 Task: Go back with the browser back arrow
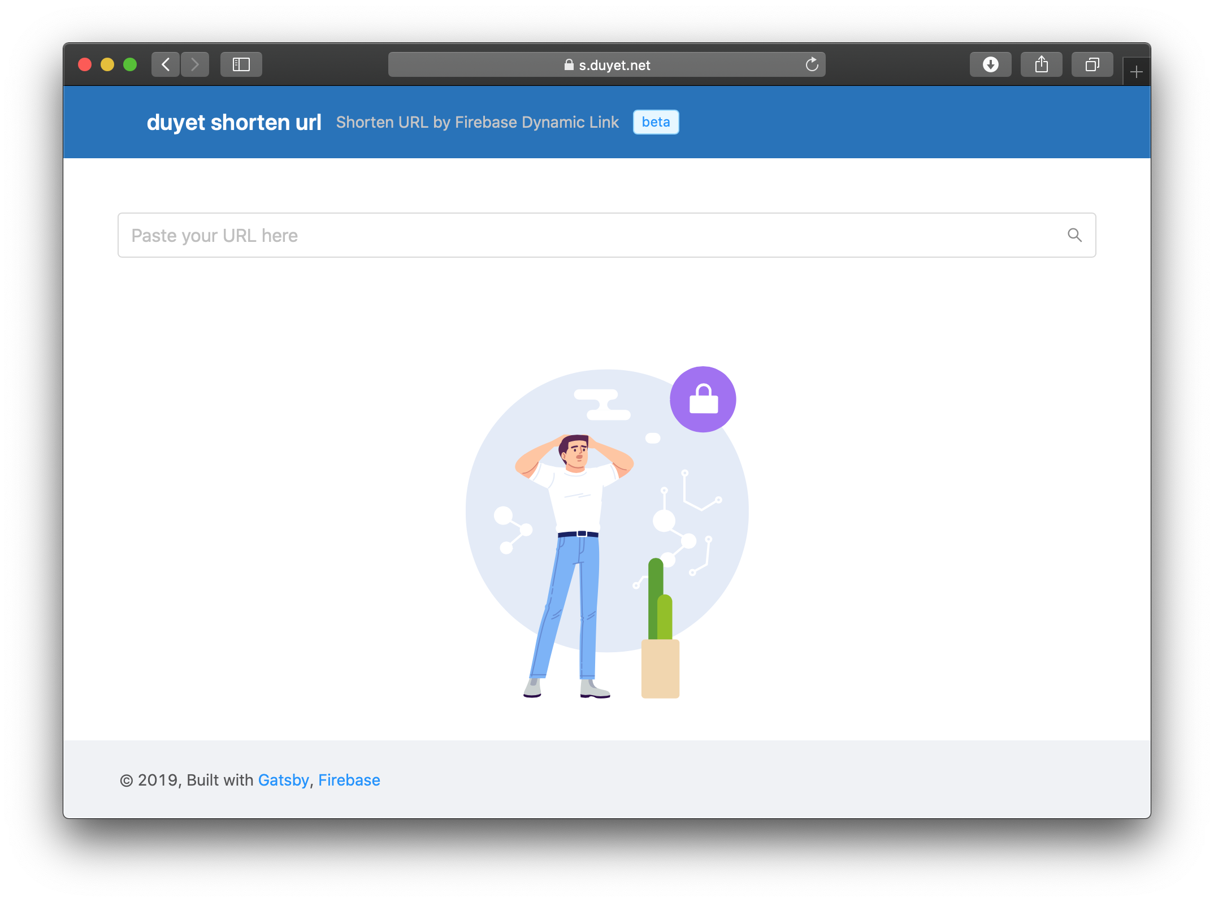click(166, 64)
